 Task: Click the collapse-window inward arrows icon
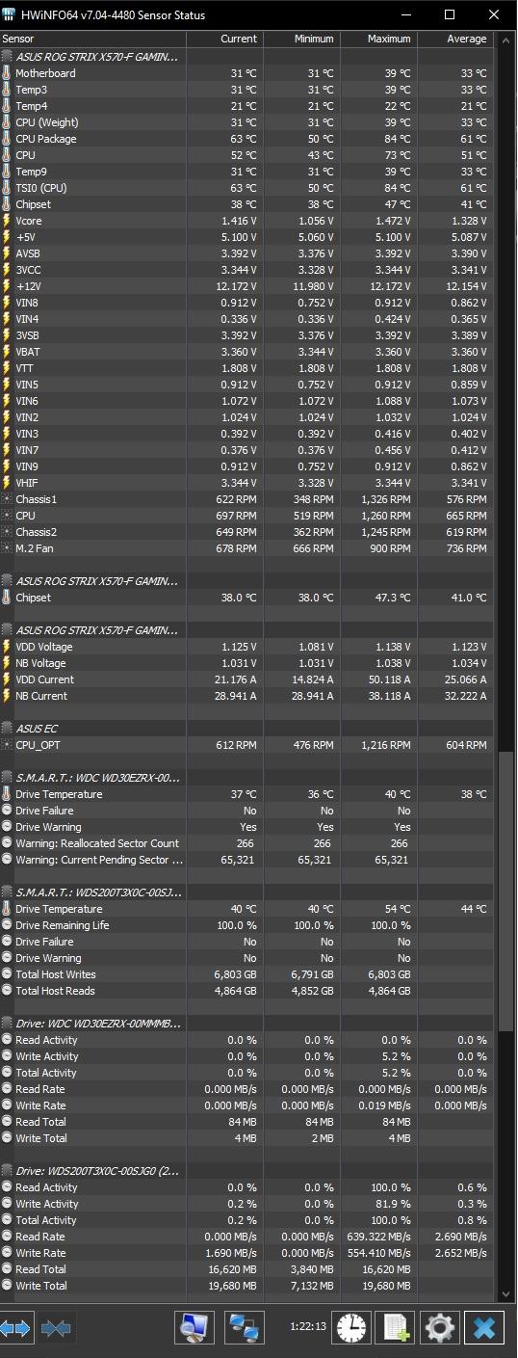(56, 1328)
